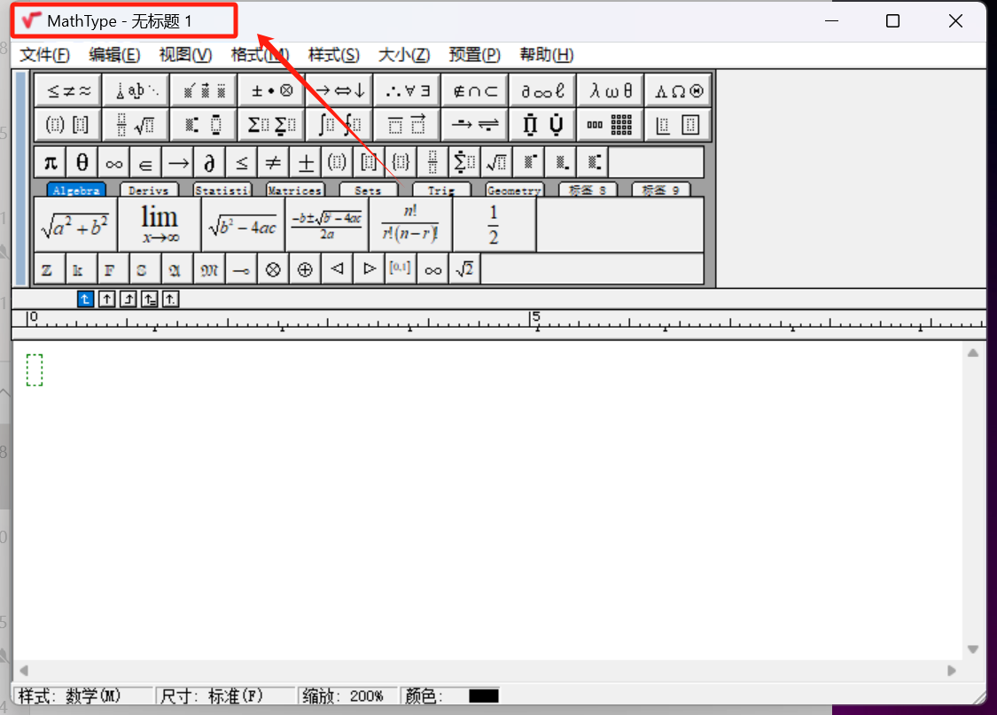Insert the not-equal sign ≠
This screenshot has width=997, height=715.
click(x=273, y=163)
